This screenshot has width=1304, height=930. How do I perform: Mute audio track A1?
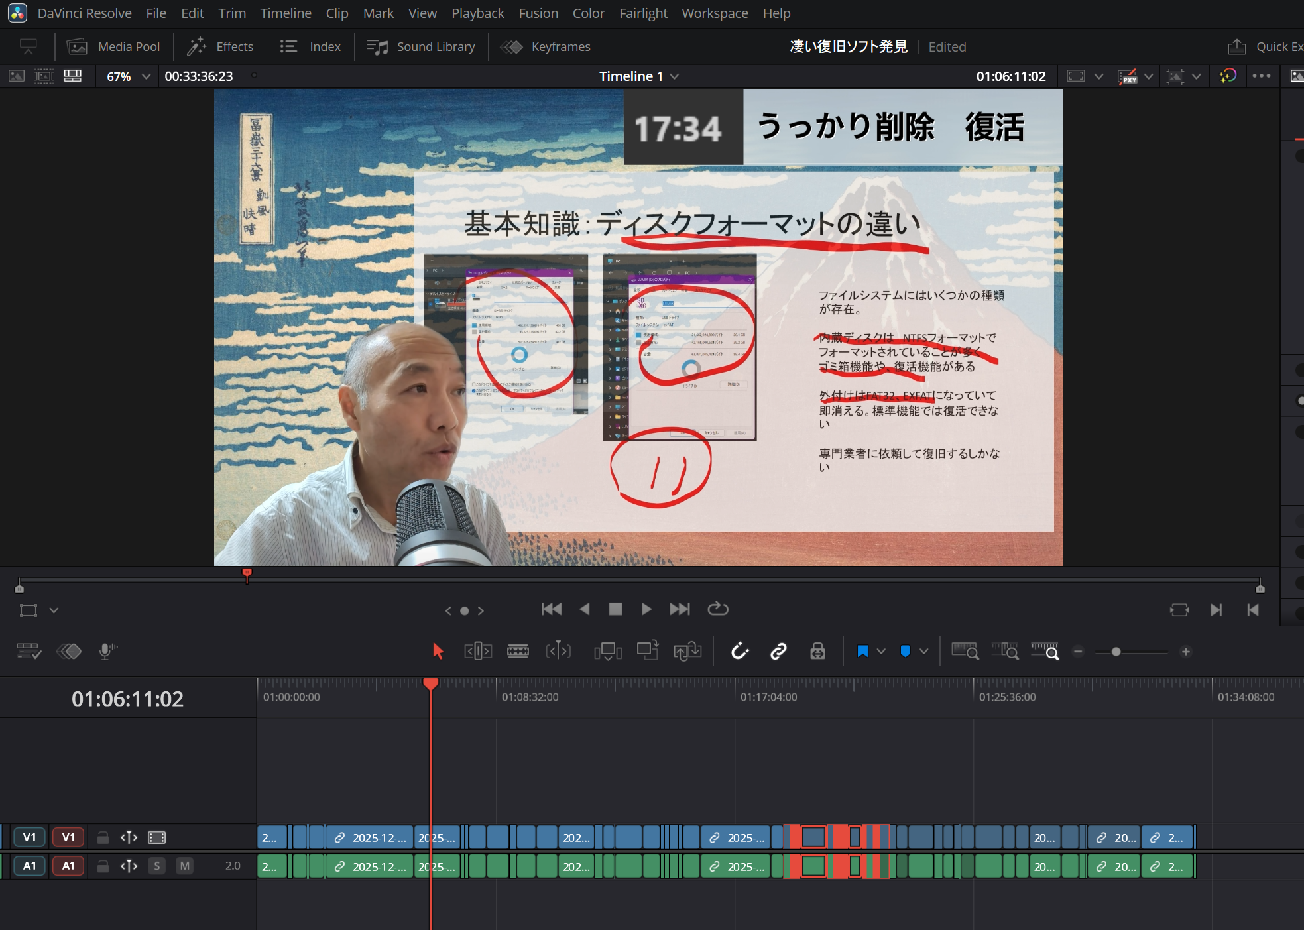click(184, 866)
